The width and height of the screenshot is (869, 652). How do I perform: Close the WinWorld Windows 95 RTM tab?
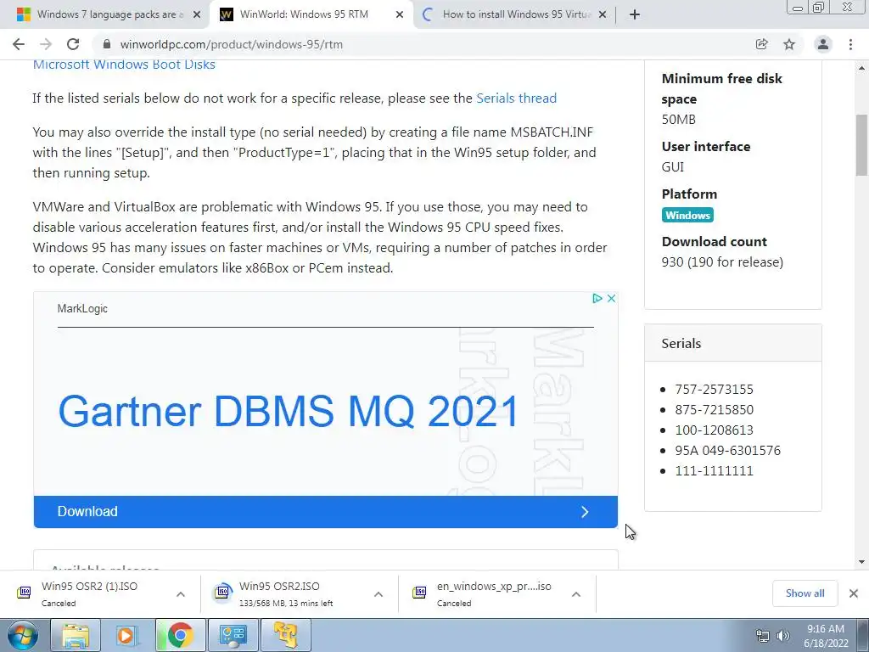coord(400,14)
